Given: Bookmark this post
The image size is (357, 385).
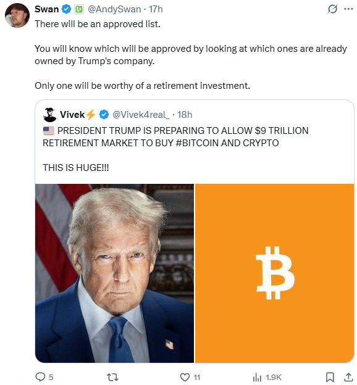Looking at the screenshot, I should pos(330,377).
